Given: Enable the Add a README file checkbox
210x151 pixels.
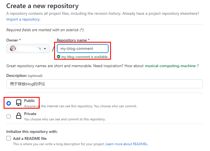Looking at the screenshot, I should click(9, 138).
